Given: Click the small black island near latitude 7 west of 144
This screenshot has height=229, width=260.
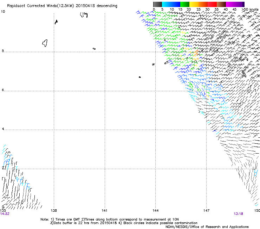Looking at the screenshot, I should (x=140, y=77).
